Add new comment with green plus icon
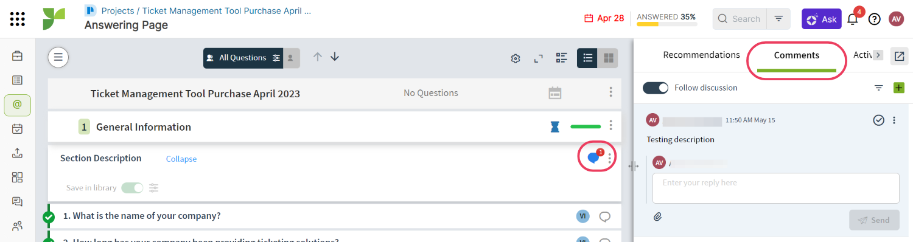This screenshot has width=913, height=242. 898,88
